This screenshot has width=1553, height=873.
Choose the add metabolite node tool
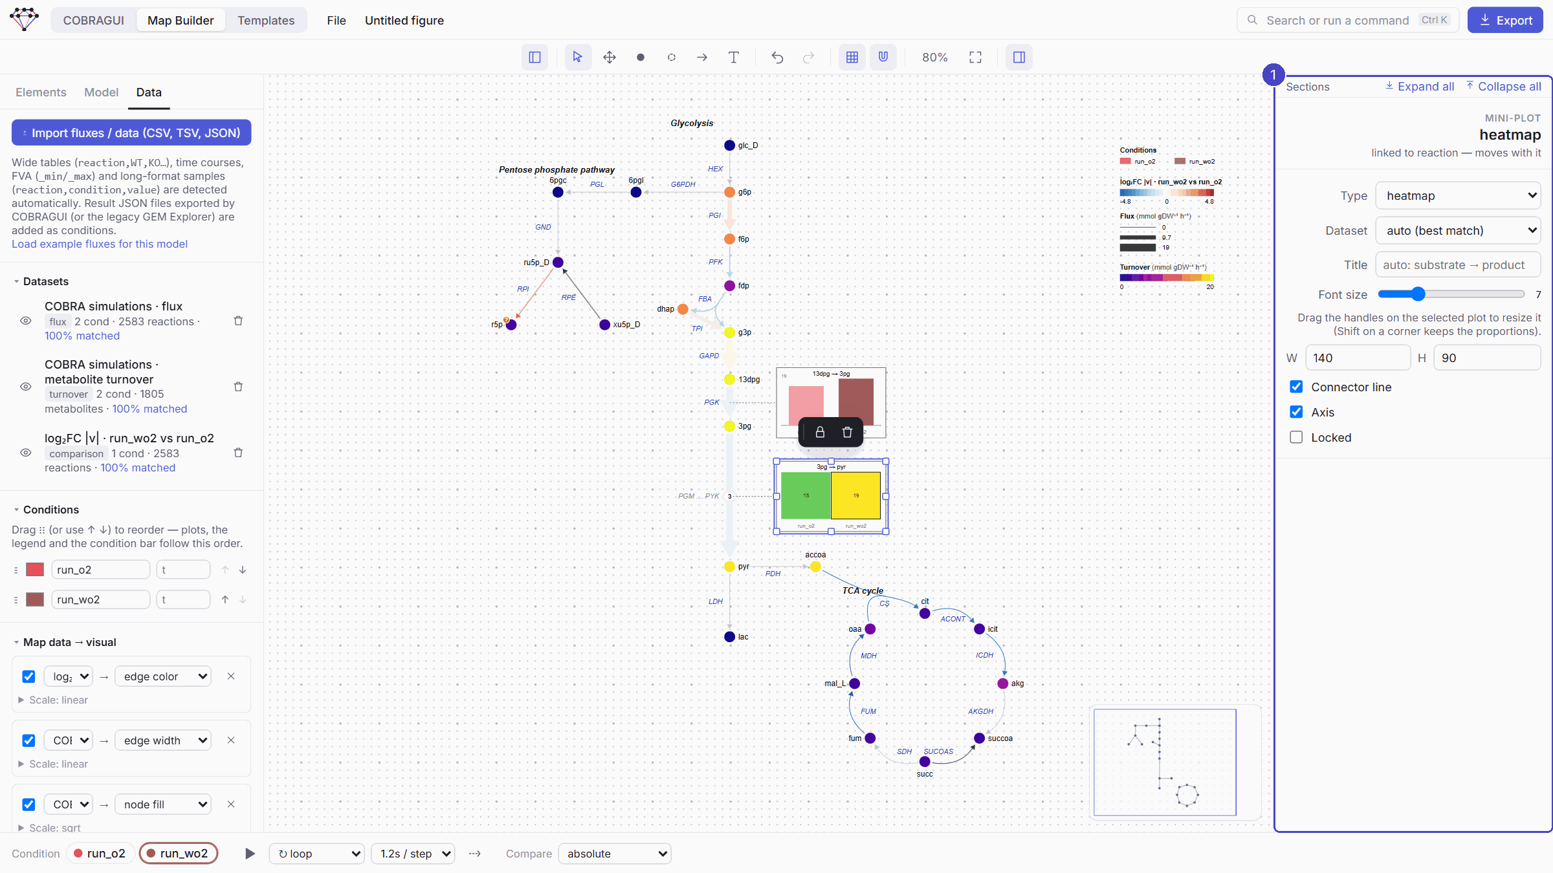tap(640, 58)
